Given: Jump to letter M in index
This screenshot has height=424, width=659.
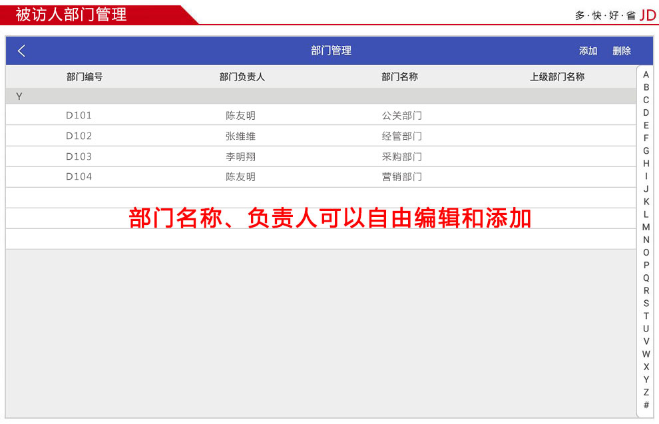Looking at the screenshot, I should pos(646,227).
